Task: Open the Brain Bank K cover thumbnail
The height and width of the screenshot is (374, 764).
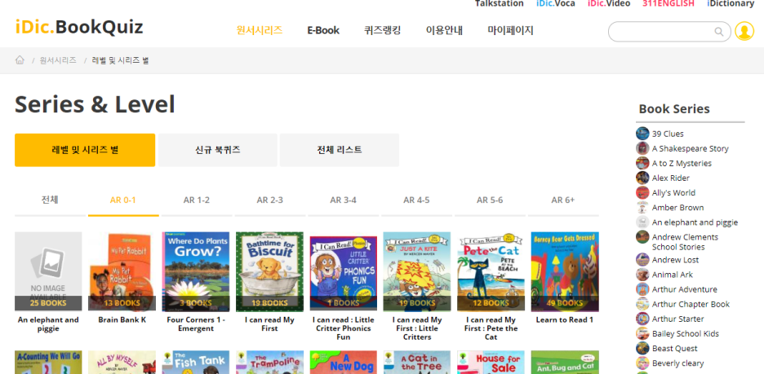Action: (x=122, y=271)
